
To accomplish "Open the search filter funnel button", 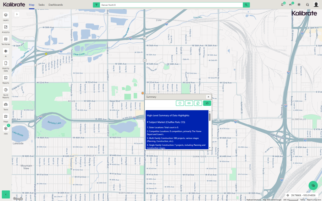I will [x=96, y=5].
